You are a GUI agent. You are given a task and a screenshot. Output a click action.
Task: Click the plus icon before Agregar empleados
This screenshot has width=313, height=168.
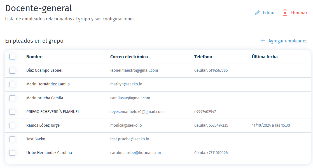pyautogui.click(x=263, y=41)
